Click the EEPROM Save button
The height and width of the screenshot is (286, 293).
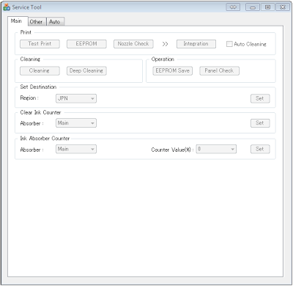coord(172,70)
